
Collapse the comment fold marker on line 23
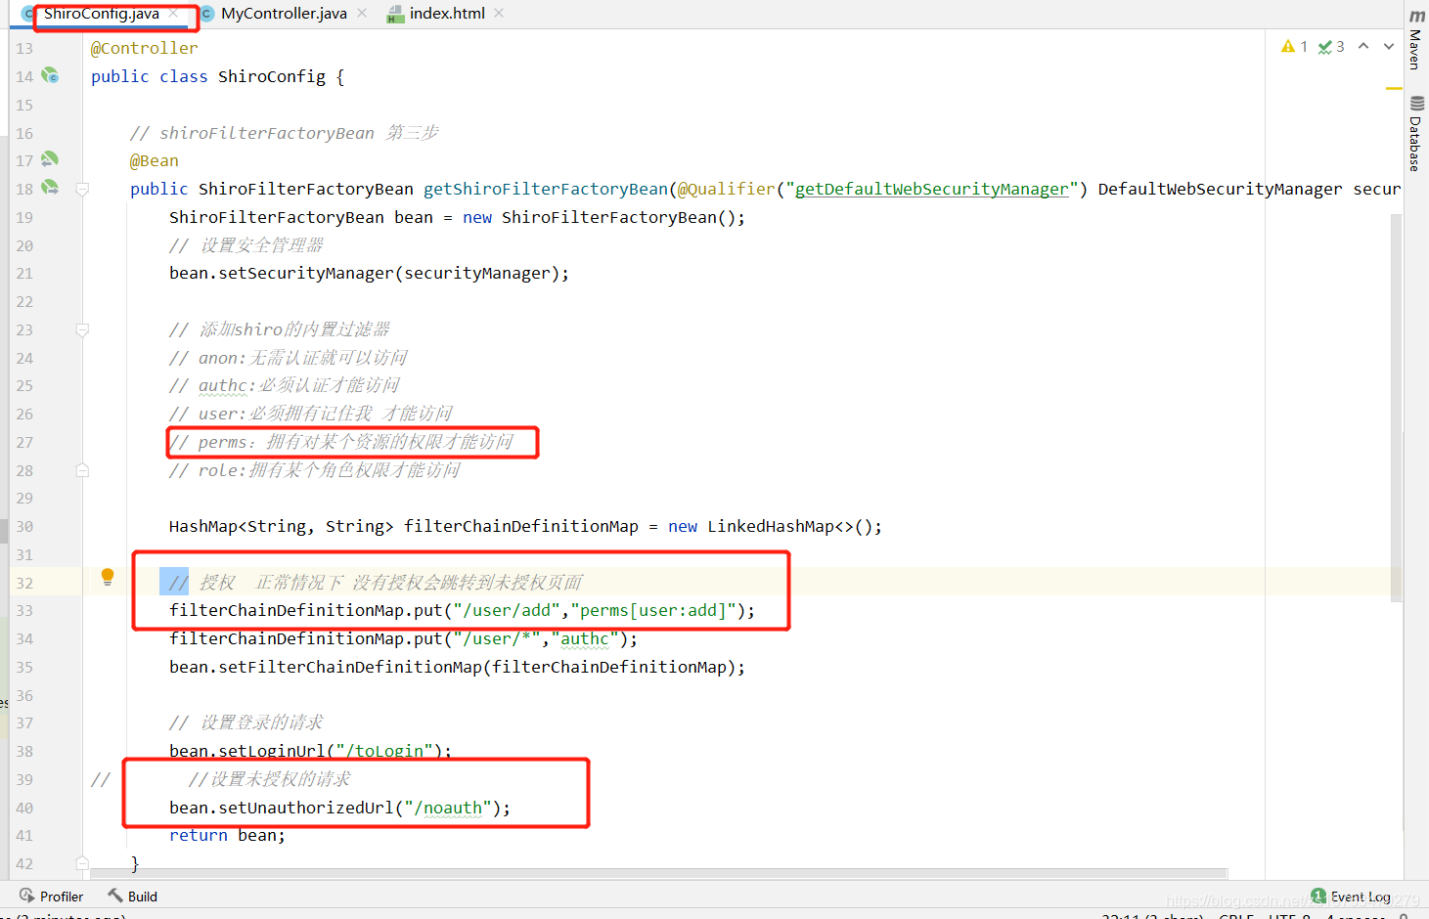coord(82,330)
